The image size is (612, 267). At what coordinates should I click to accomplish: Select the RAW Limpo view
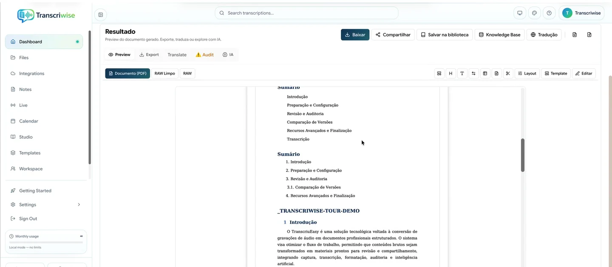click(x=165, y=73)
